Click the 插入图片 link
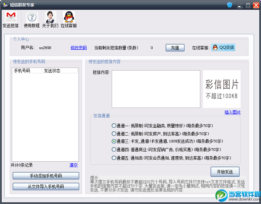261x204 pixels. 232,112
